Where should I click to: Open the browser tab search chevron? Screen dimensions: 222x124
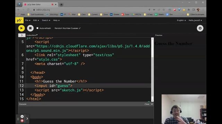pyautogui.click(x=182, y=2)
